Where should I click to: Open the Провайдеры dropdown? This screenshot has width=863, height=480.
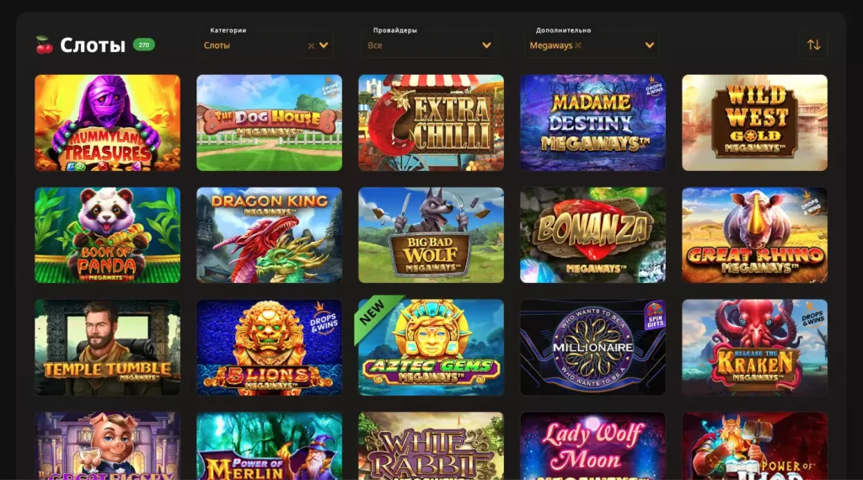click(429, 45)
